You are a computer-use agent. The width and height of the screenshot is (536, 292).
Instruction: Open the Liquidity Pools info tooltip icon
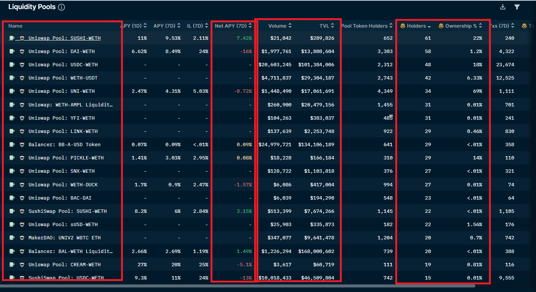[61, 7]
